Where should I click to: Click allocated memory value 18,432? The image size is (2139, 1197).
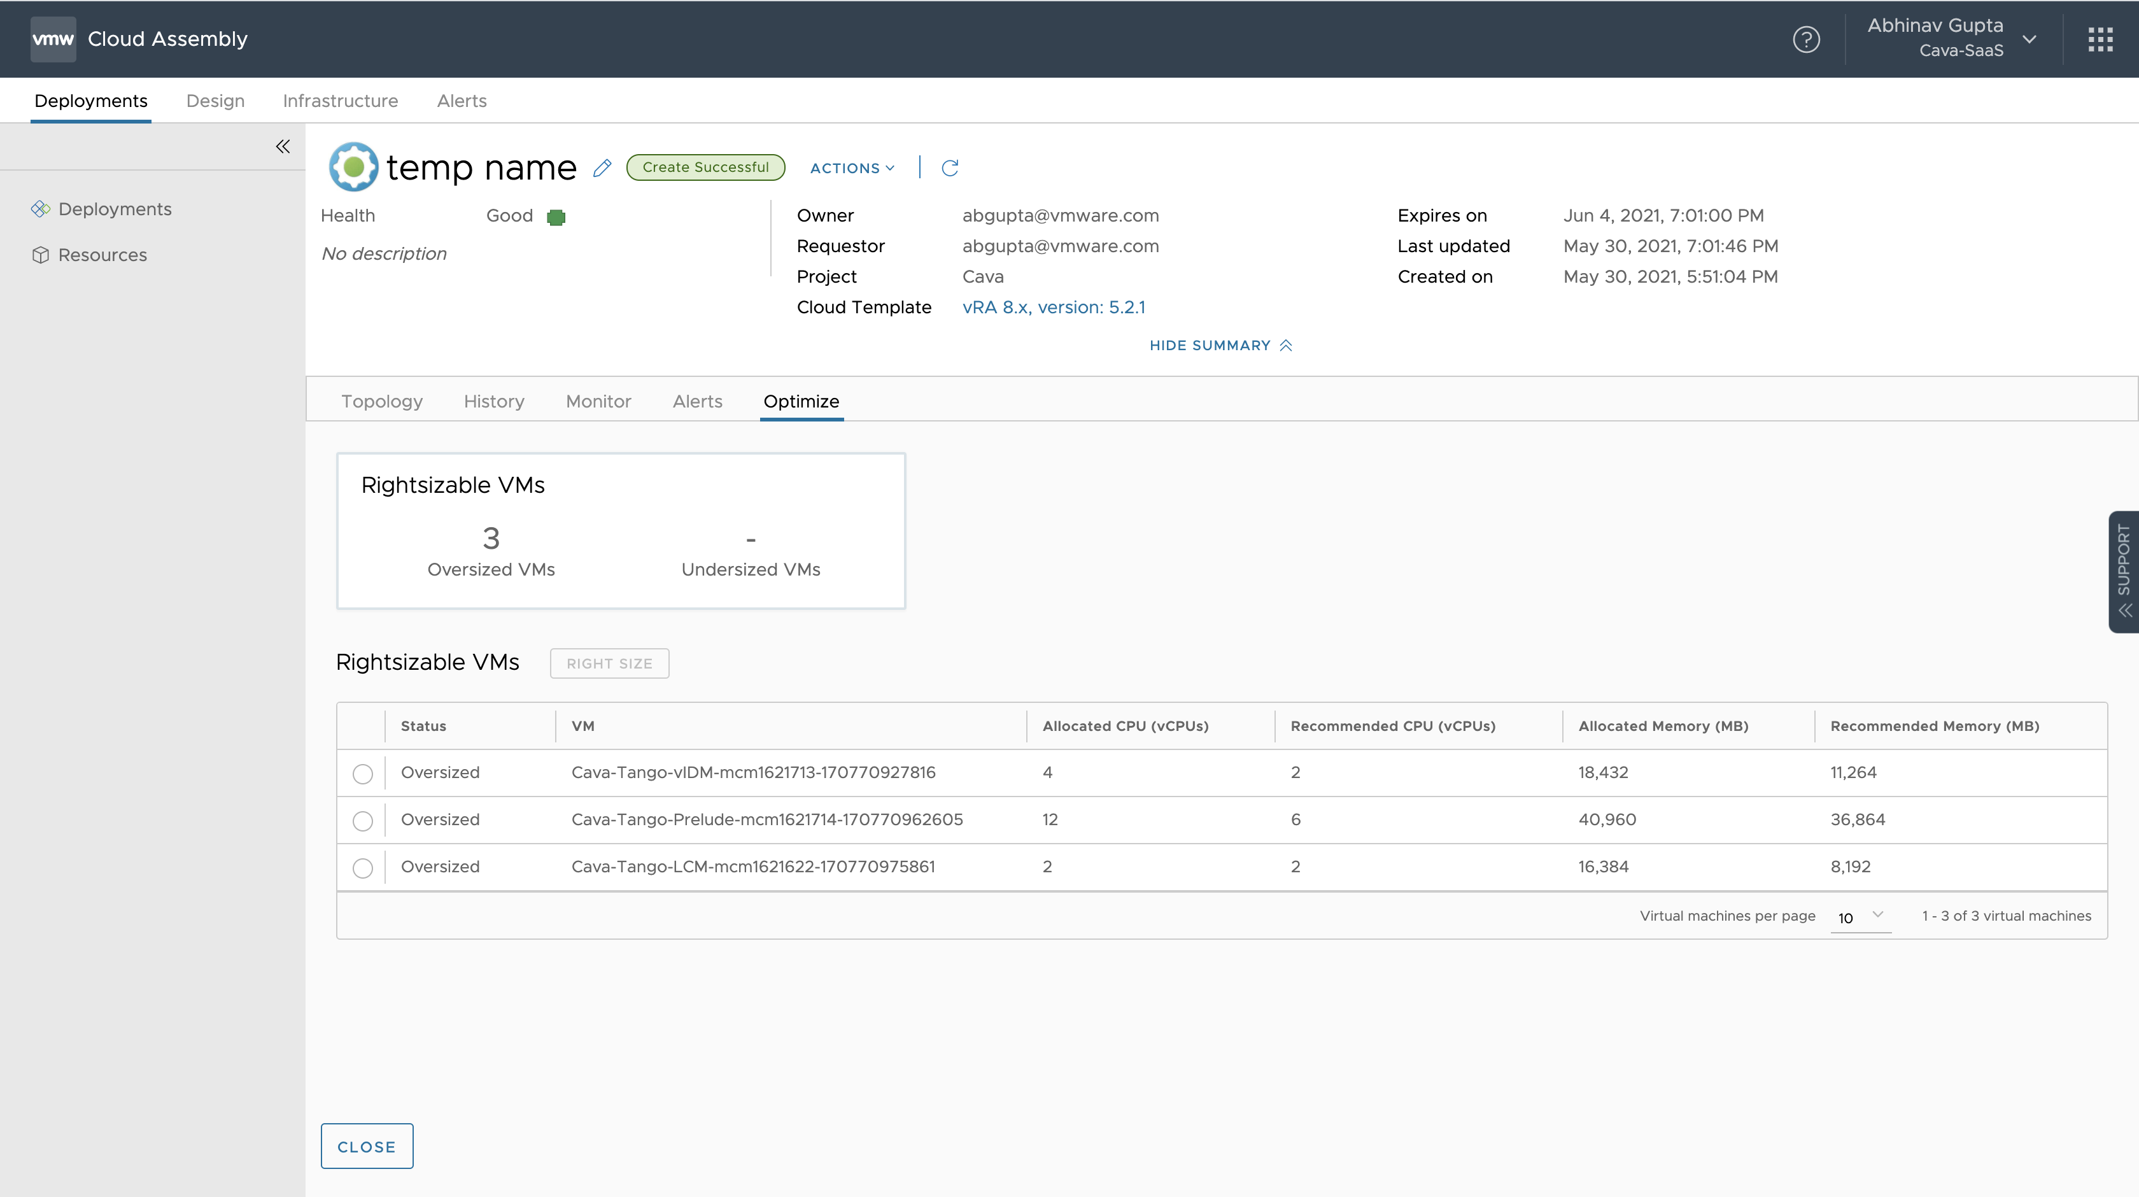tap(1602, 772)
